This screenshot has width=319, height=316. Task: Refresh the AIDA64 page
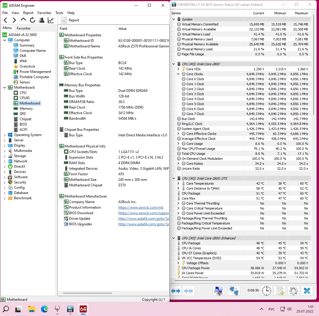point(33,20)
